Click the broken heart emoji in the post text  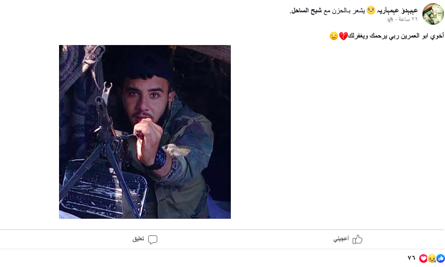click(344, 36)
